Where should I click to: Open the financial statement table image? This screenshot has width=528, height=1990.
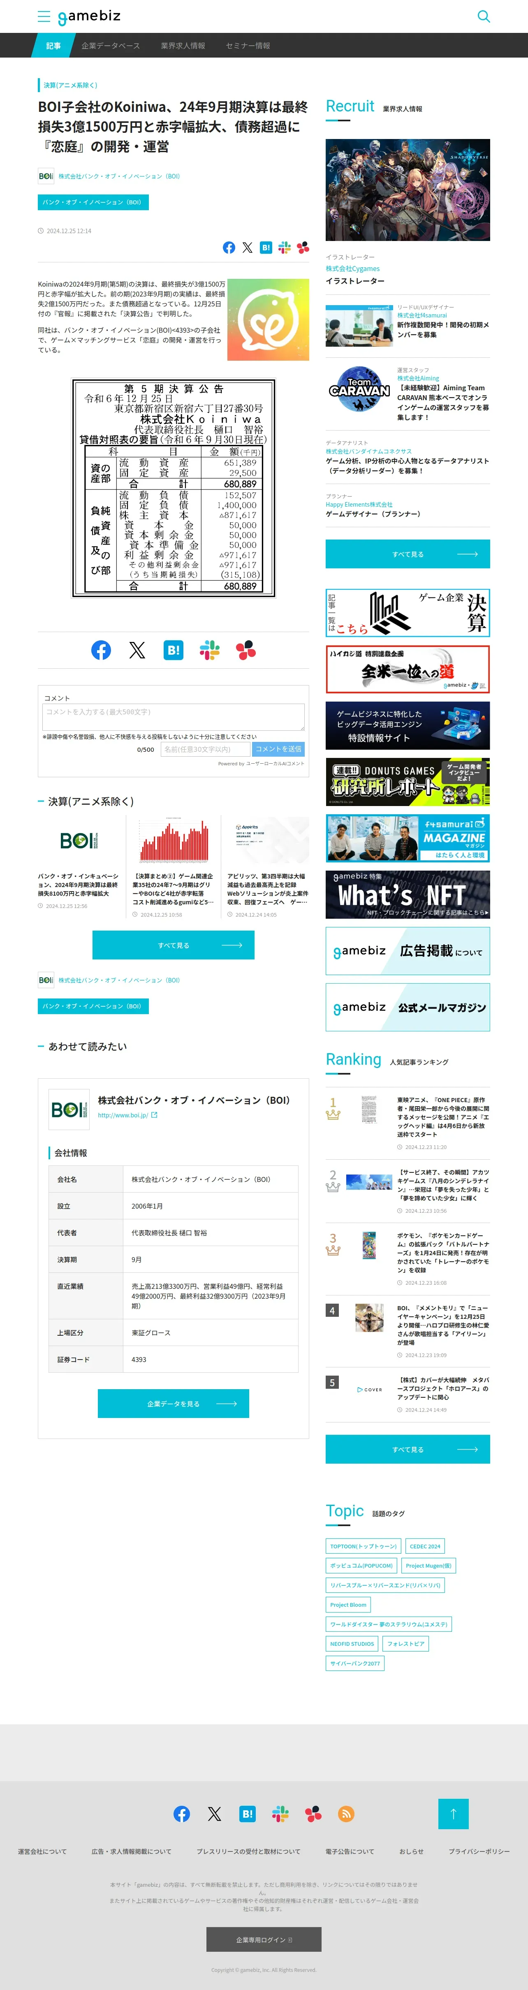[x=174, y=487]
